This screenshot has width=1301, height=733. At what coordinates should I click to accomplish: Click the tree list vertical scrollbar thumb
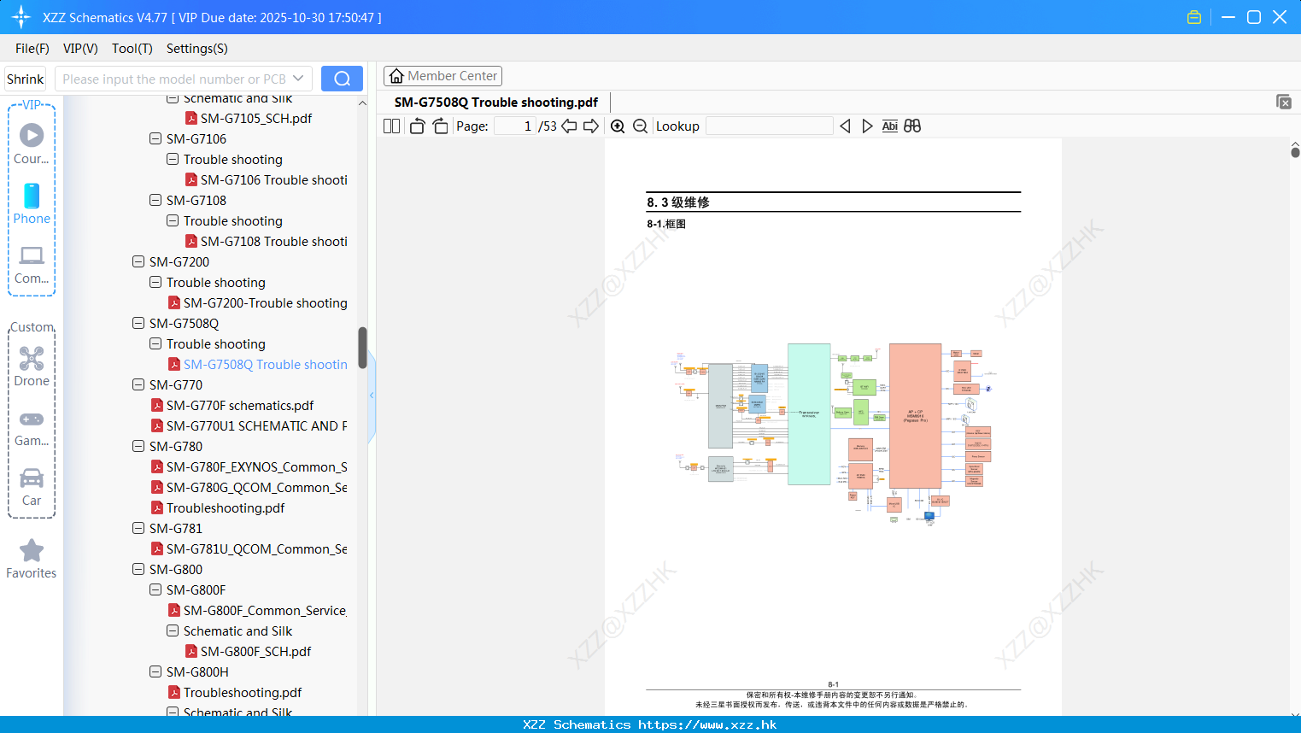coord(362,348)
